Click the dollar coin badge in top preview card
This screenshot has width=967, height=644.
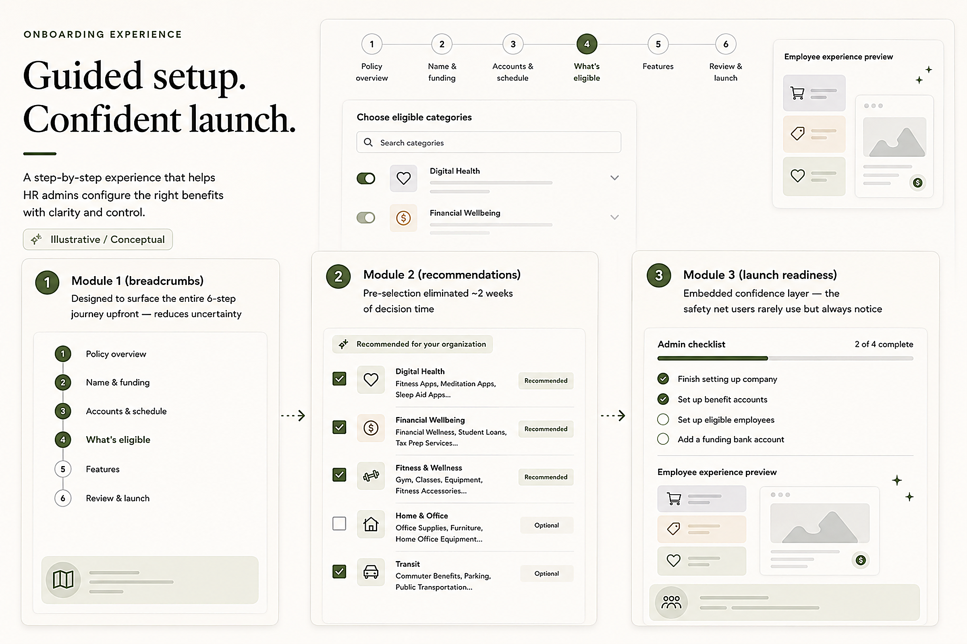coord(918,183)
